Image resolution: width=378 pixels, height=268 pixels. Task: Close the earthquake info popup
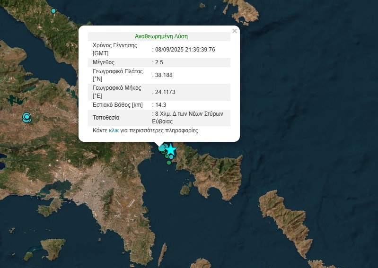pos(234,31)
